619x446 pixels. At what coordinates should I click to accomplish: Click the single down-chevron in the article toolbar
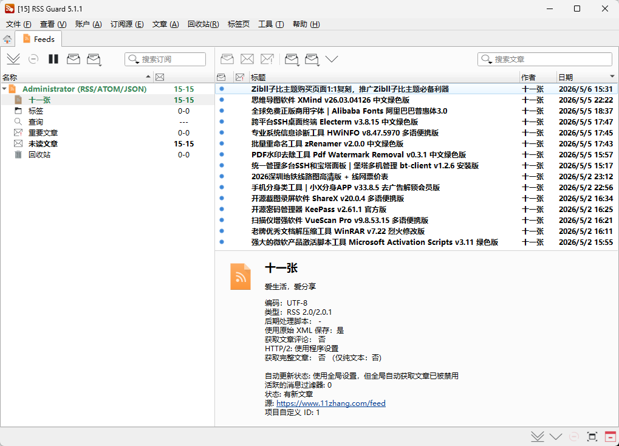332,60
